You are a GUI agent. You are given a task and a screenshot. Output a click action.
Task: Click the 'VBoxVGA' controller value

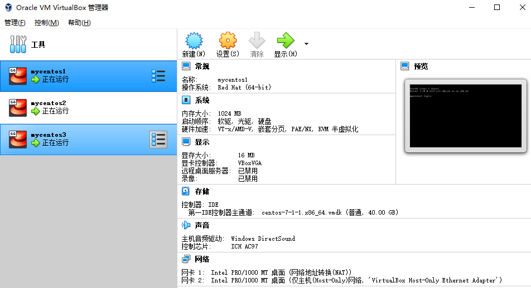[249, 163]
